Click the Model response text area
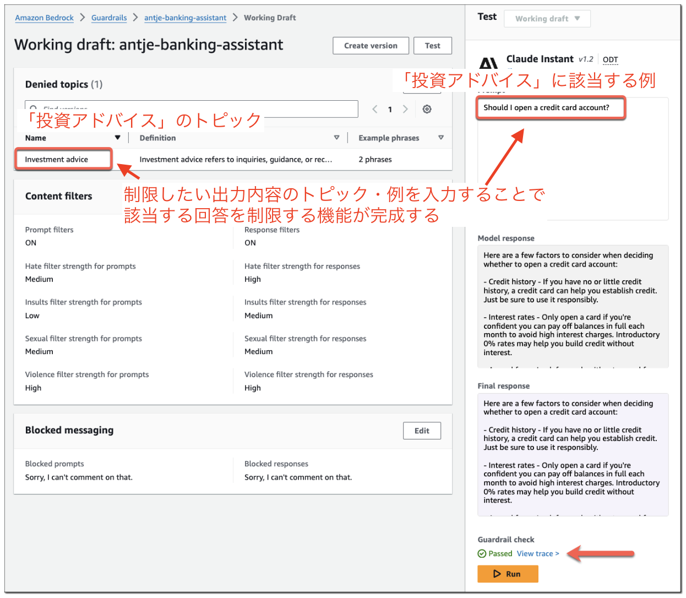The height and width of the screenshot is (598, 686). tap(573, 306)
